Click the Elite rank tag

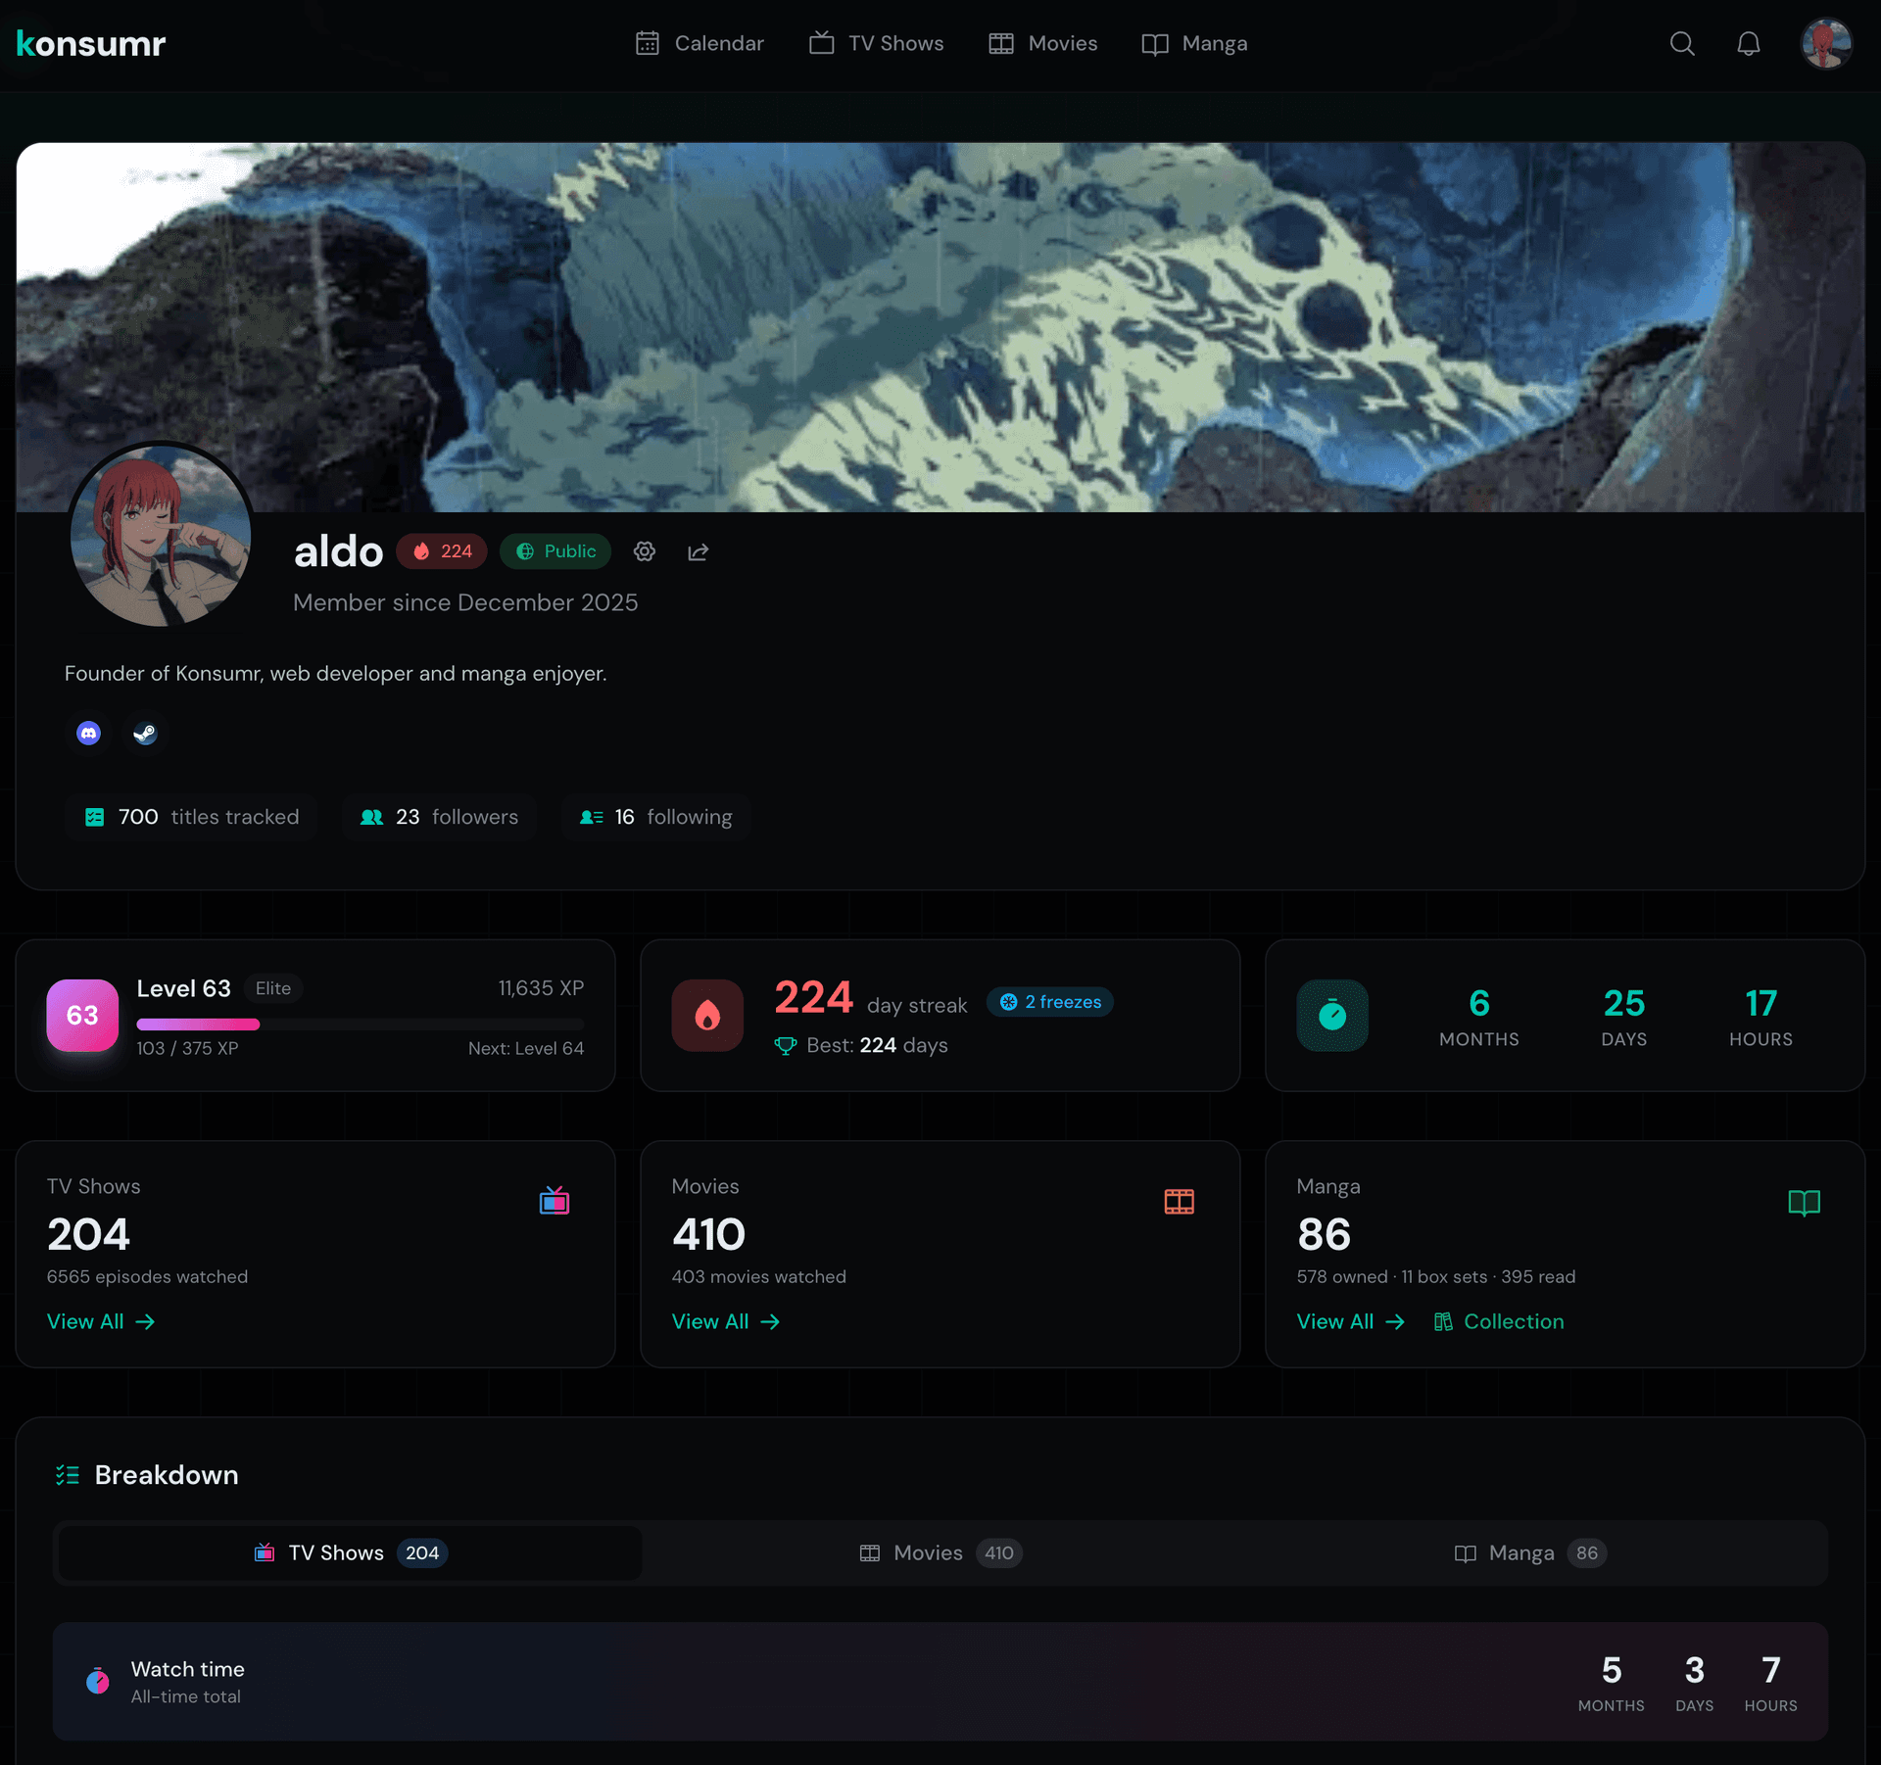(273, 988)
